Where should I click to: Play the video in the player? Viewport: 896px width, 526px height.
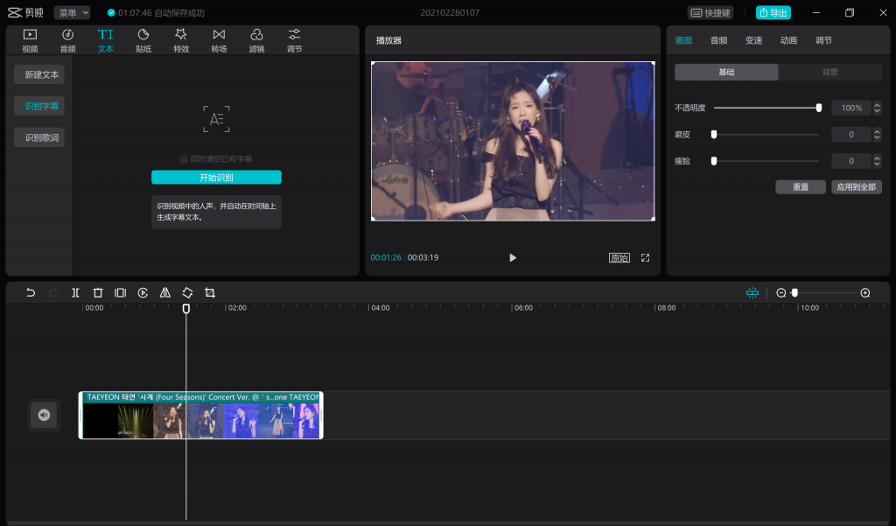point(513,258)
